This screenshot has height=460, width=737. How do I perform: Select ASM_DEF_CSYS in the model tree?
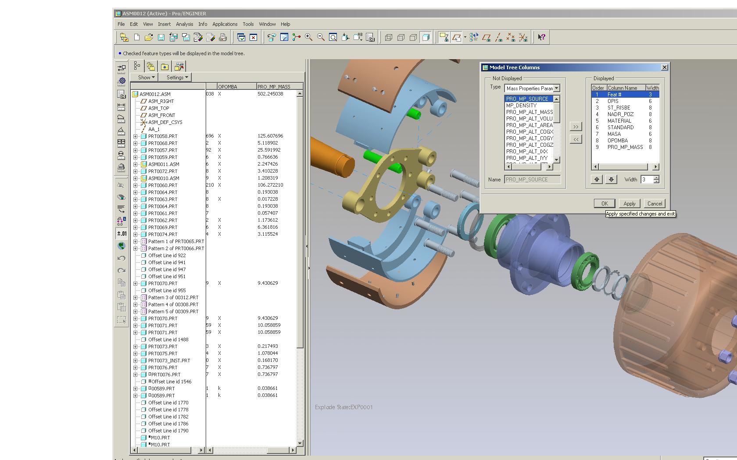click(165, 122)
